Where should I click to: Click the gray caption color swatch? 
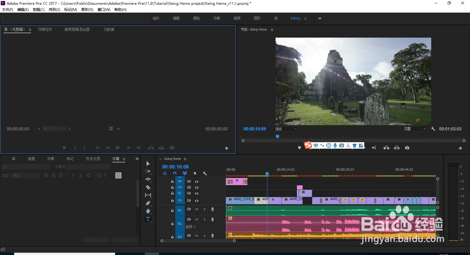[118, 175]
